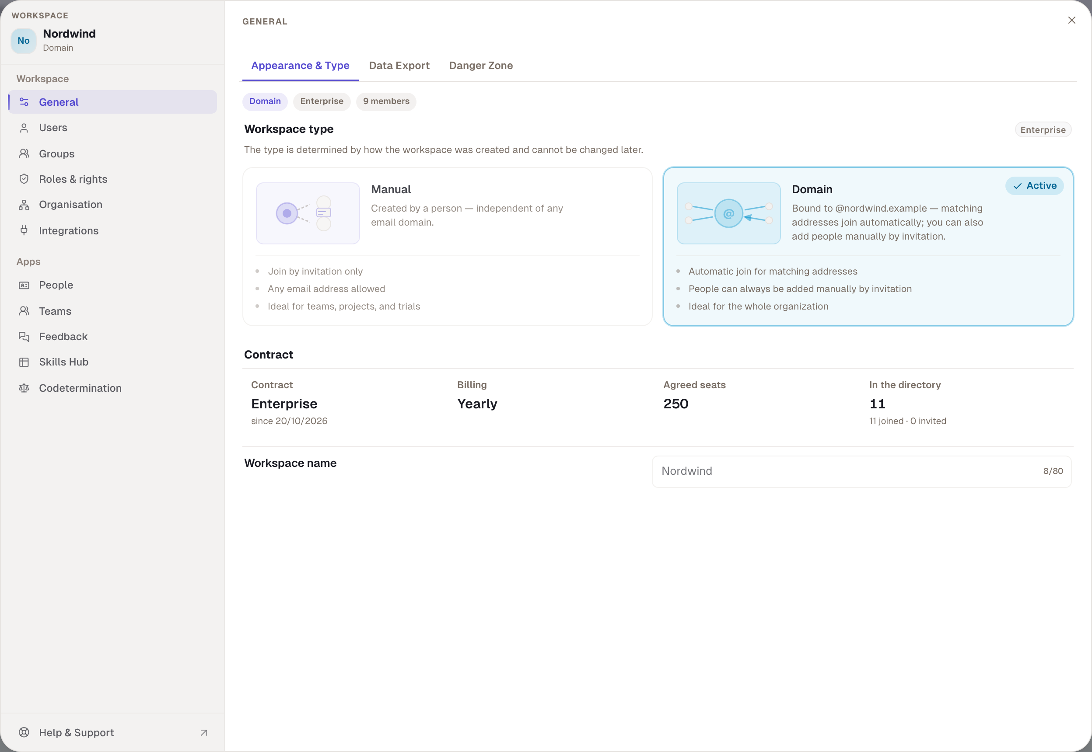Click the Users person icon
Screen dimensions: 1092x752
tap(24, 128)
